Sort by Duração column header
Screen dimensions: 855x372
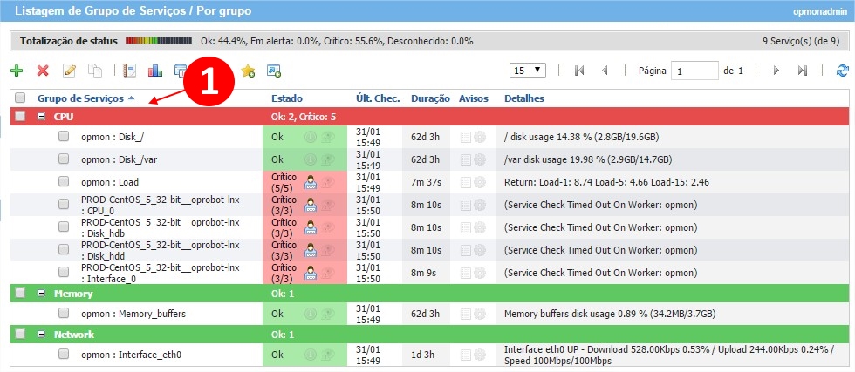tap(430, 98)
